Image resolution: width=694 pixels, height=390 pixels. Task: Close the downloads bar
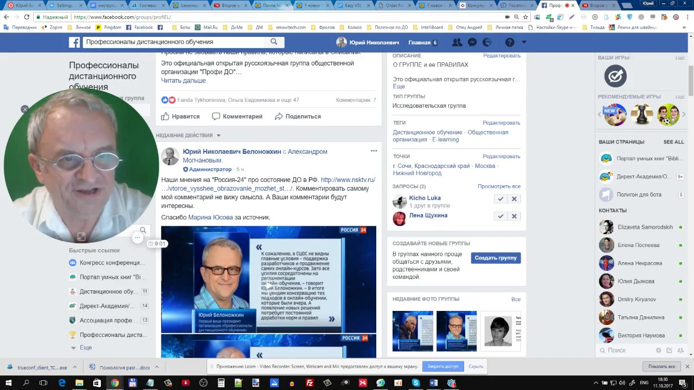(x=687, y=366)
